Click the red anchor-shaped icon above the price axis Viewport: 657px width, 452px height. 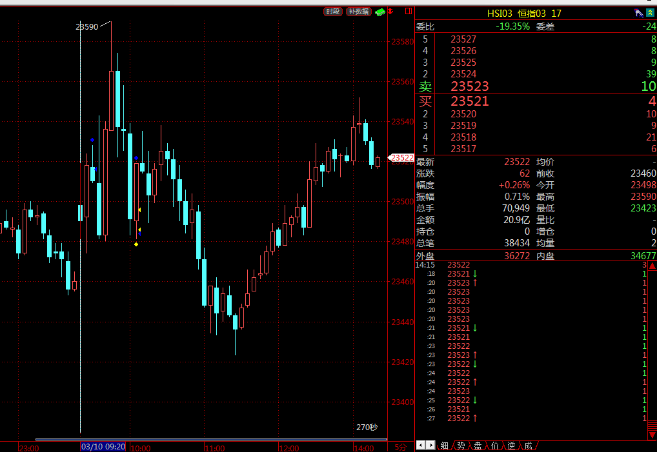[x=390, y=12]
